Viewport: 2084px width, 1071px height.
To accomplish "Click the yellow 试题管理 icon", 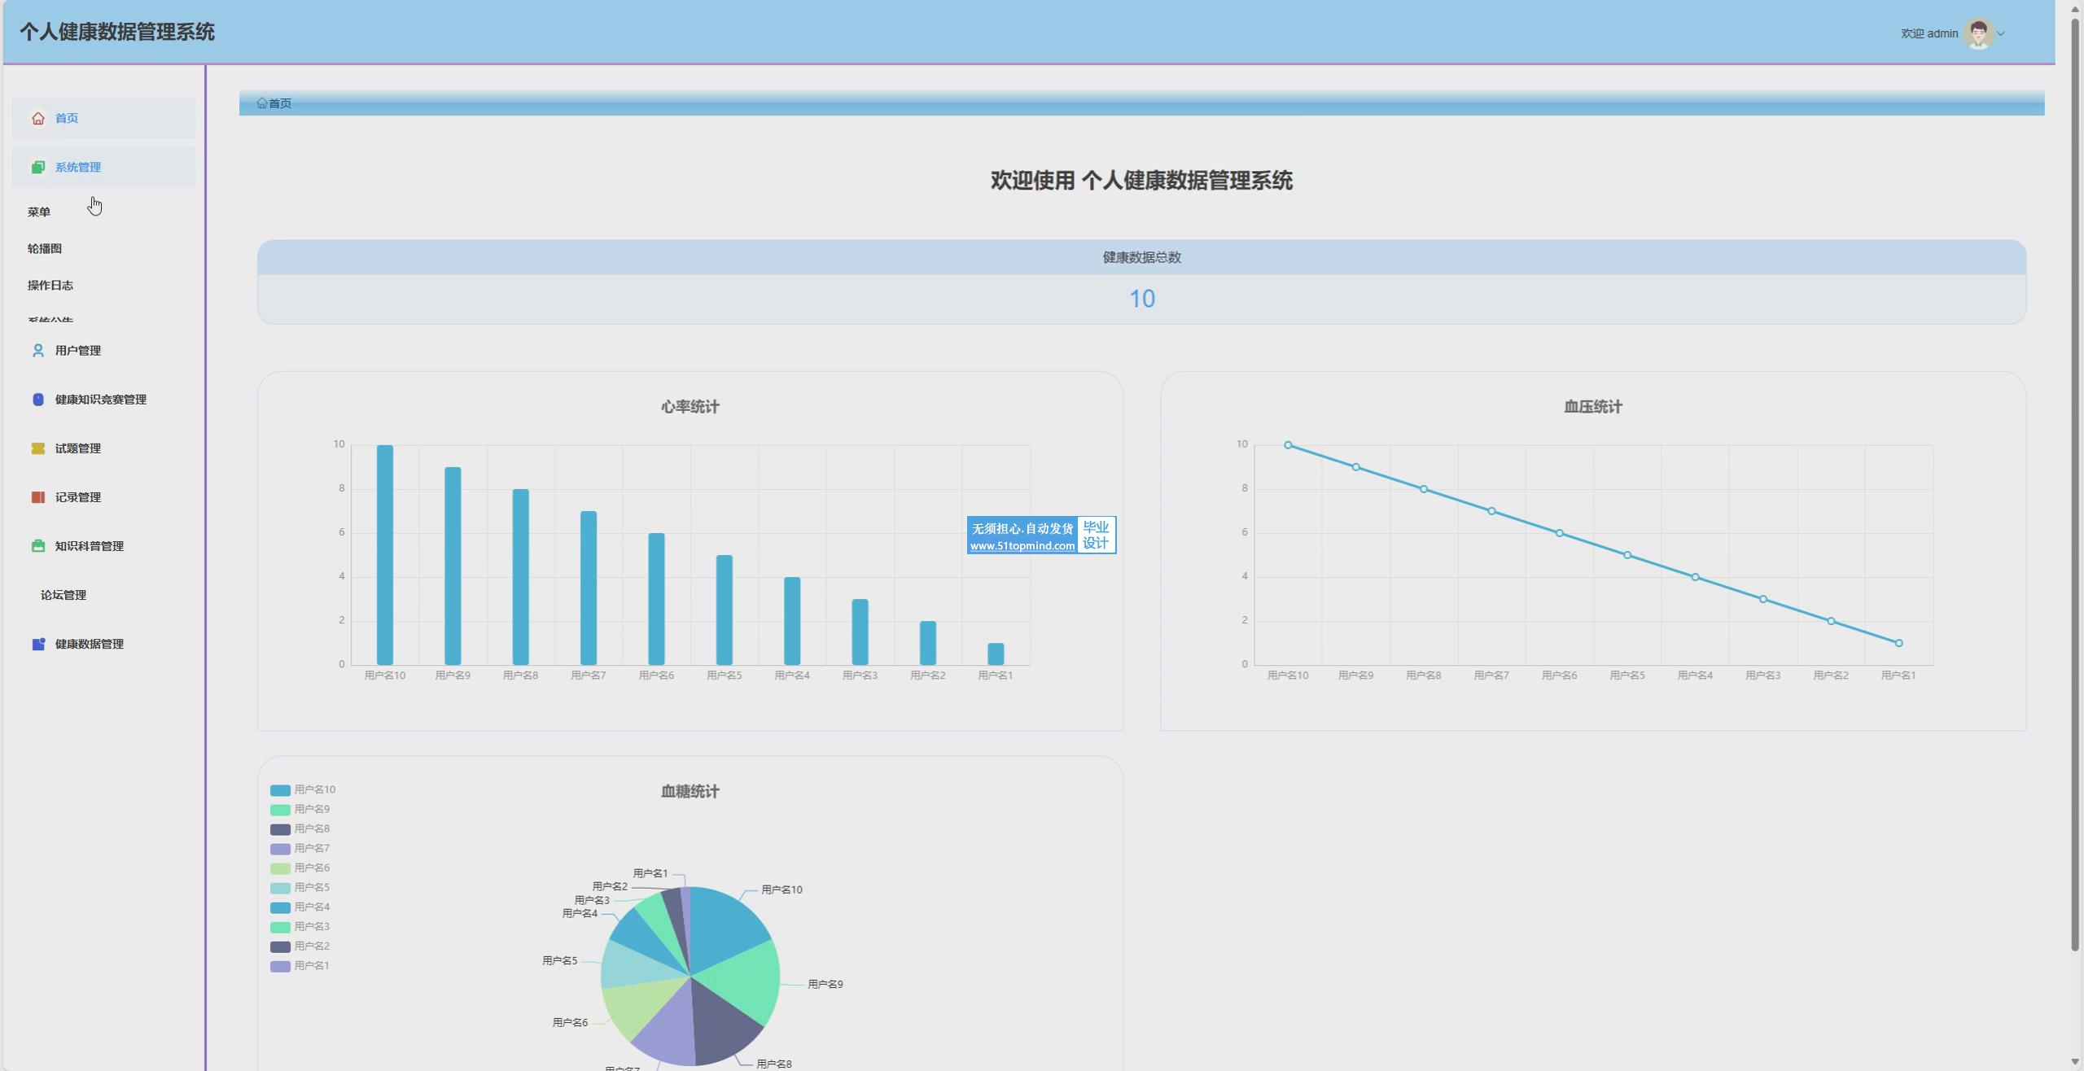I will click(x=37, y=448).
